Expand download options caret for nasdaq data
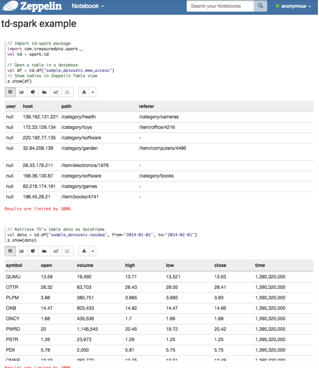This screenshot has height=368, width=319. click(93, 251)
